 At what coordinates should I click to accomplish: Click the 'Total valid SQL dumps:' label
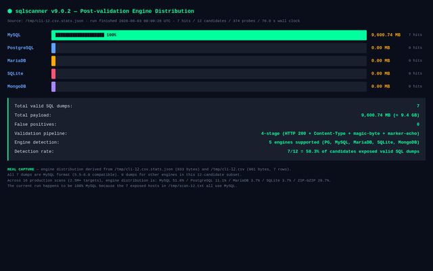43,106
